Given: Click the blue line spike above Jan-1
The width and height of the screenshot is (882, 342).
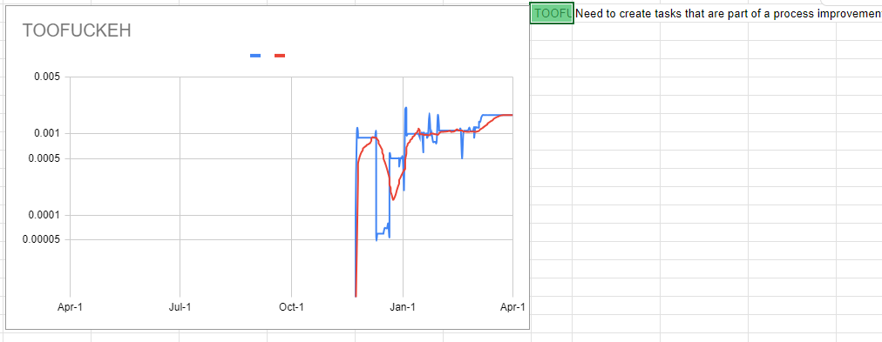Looking at the screenshot, I should (405, 109).
